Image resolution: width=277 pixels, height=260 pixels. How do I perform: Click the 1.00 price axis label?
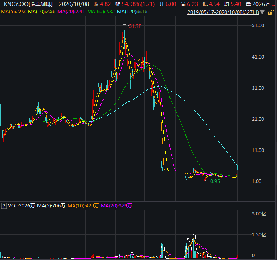point(257,181)
